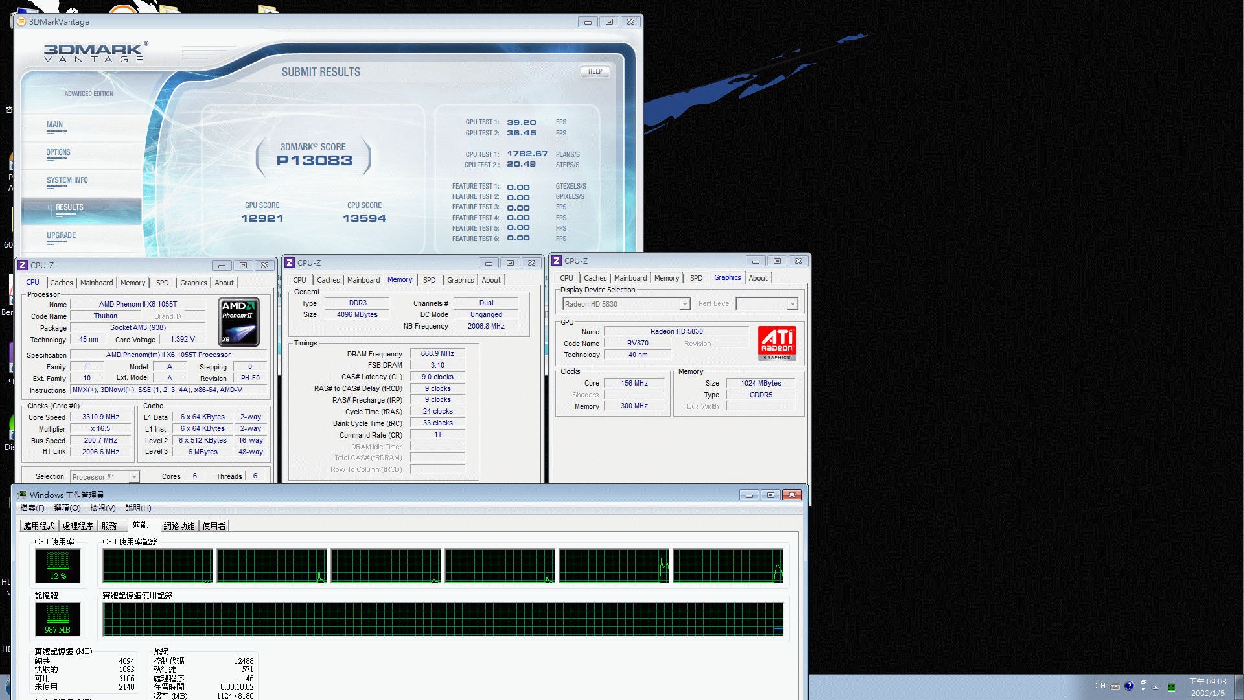
Task: Click the GPU TEST 1 result 39.20
Action: pos(522,122)
